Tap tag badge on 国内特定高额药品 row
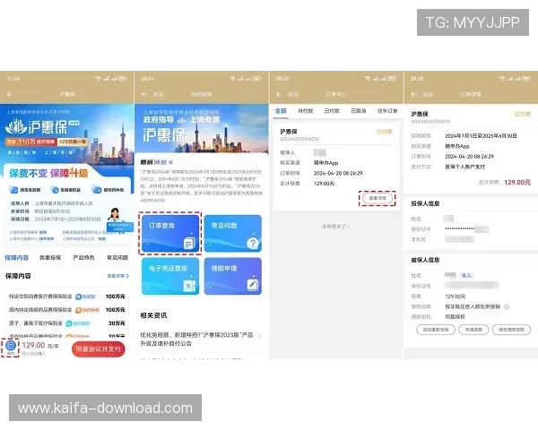 click(x=87, y=310)
